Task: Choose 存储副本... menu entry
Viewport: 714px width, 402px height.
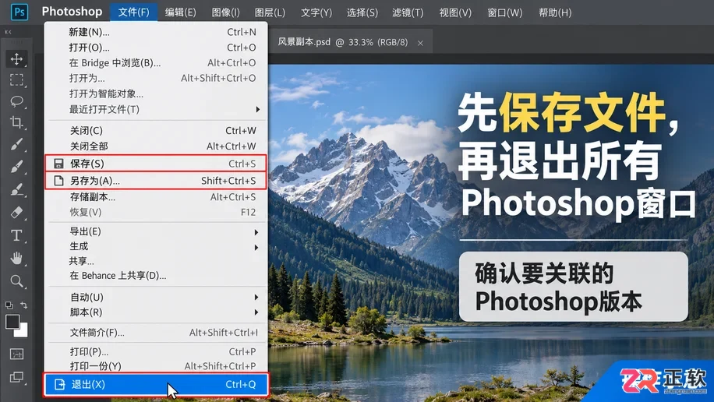Action: click(x=156, y=197)
